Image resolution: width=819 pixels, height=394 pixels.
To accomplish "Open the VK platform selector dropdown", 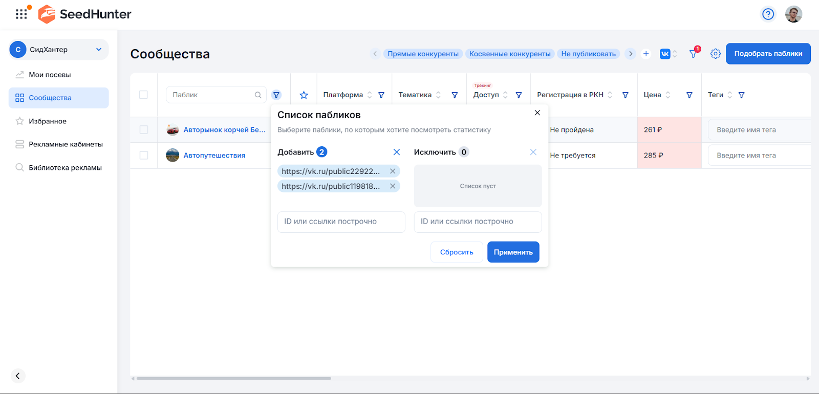I will 669,54.
